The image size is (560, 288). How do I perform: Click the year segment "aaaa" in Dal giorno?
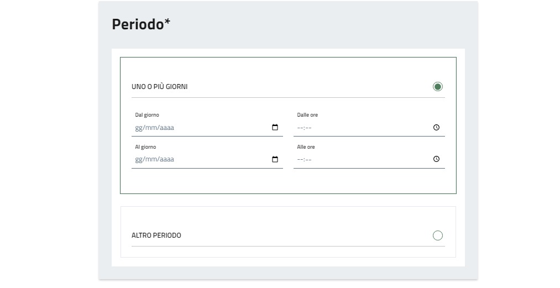tap(166, 128)
